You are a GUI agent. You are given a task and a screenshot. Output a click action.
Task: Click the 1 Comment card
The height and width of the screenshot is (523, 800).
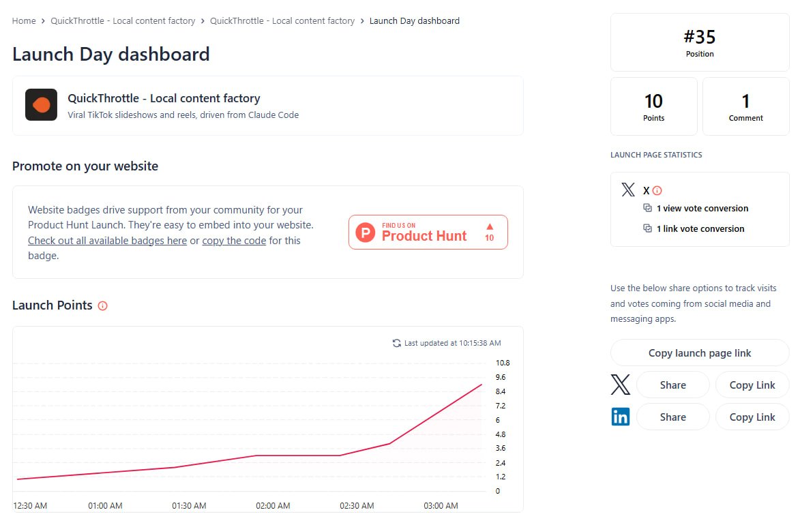click(745, 106)
